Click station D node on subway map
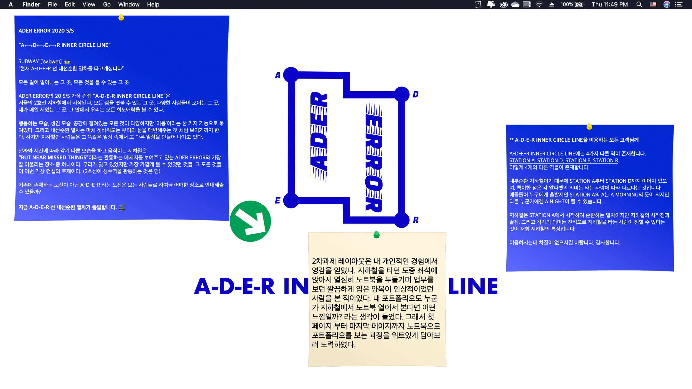Image resolution: width=692 pixels, height=389 pixels. tap(402, 94)
